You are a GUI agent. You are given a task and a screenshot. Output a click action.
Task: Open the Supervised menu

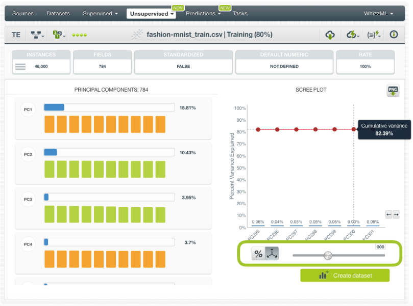pos(100,13)
